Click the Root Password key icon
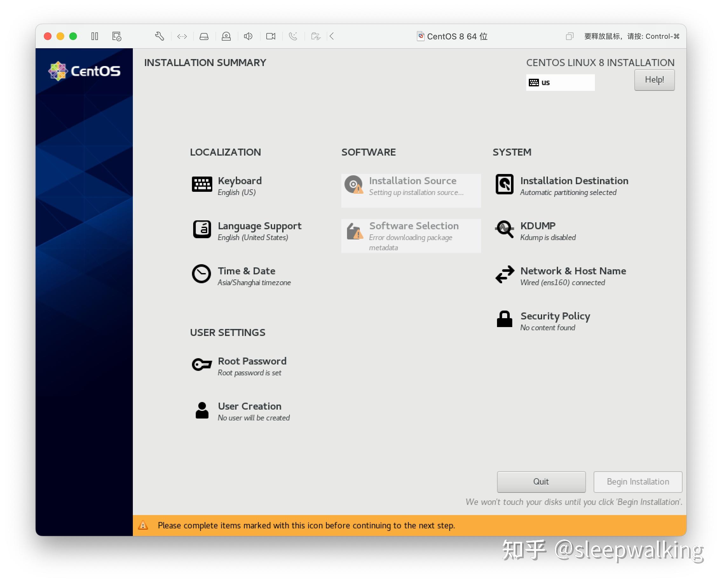This screenshot has height=583, width=722. [x=202, y=365]
